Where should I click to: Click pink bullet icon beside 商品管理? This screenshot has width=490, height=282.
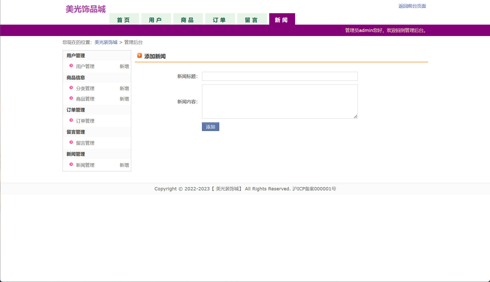pyautogui.click(x=71, y=98)
